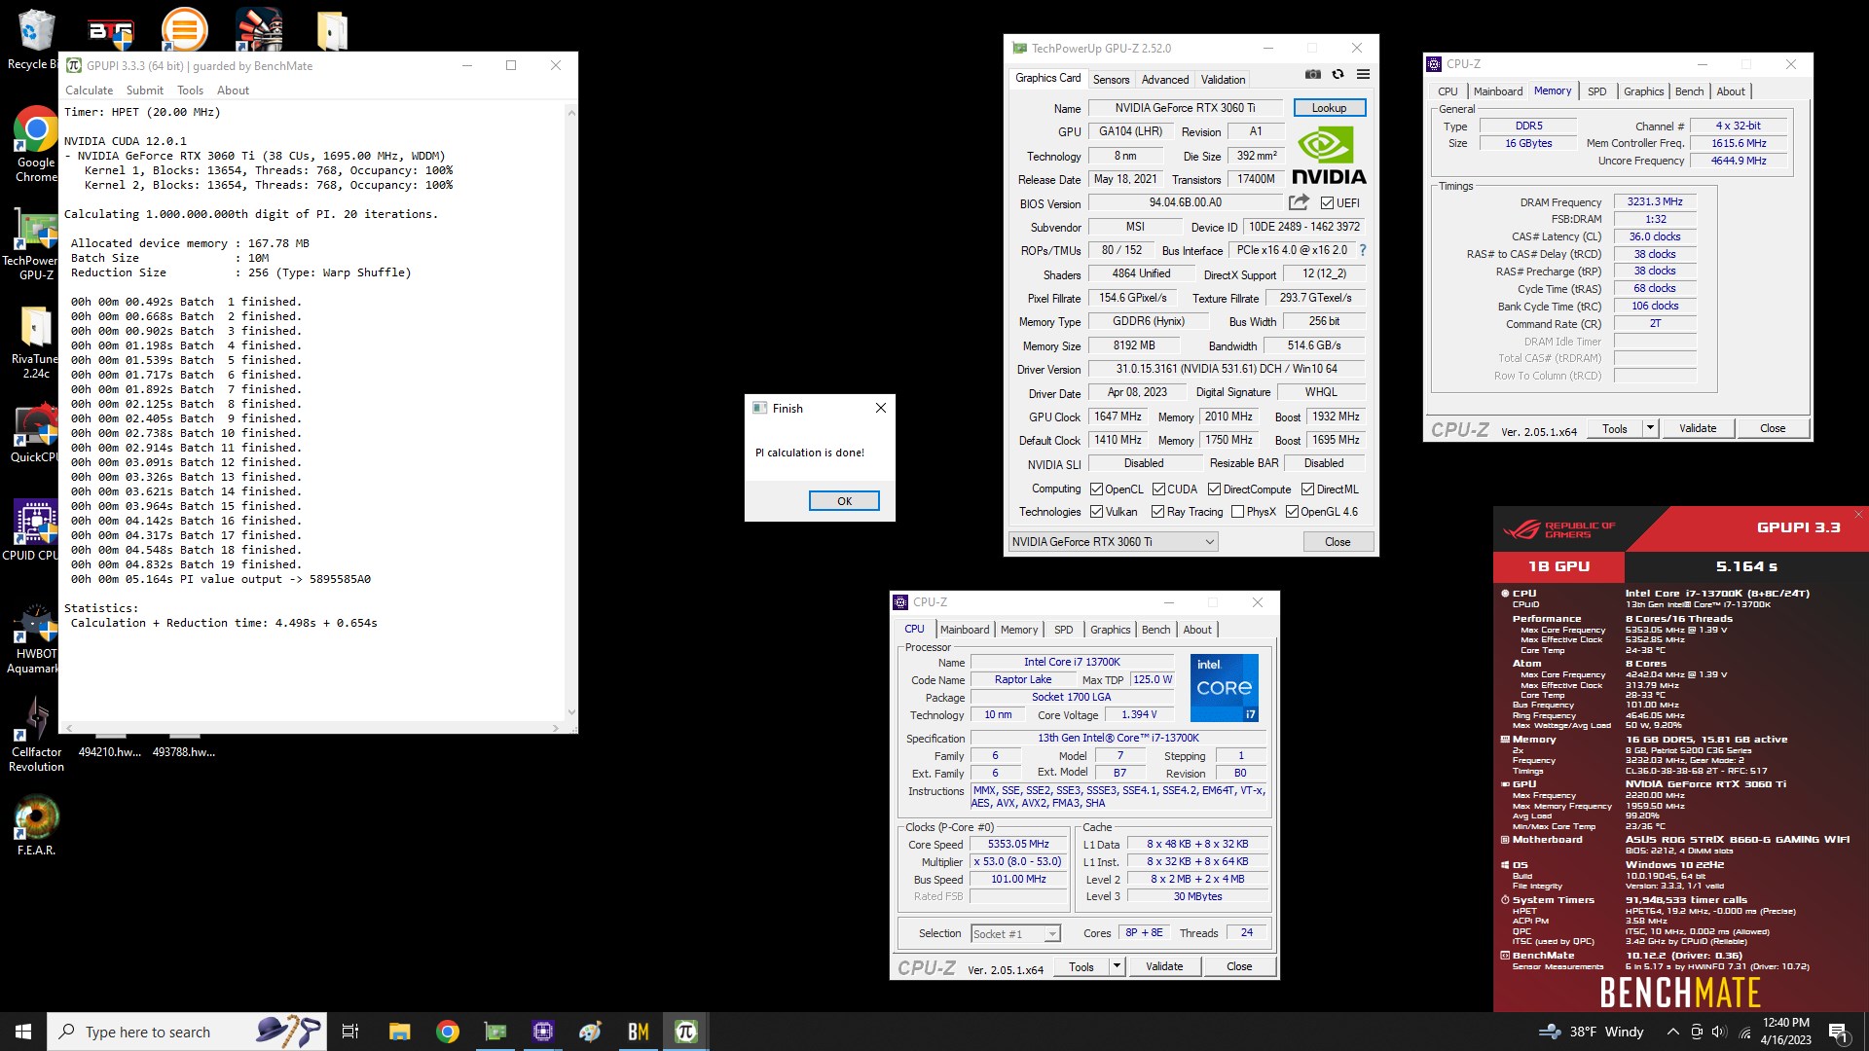Click OK in the Finish dialog
This screenshot has height=1051, width=1869.
pos(844,501)
